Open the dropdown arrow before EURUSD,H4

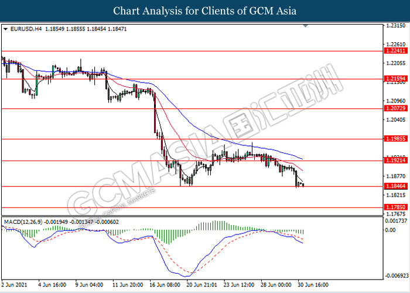pos(5,29)
